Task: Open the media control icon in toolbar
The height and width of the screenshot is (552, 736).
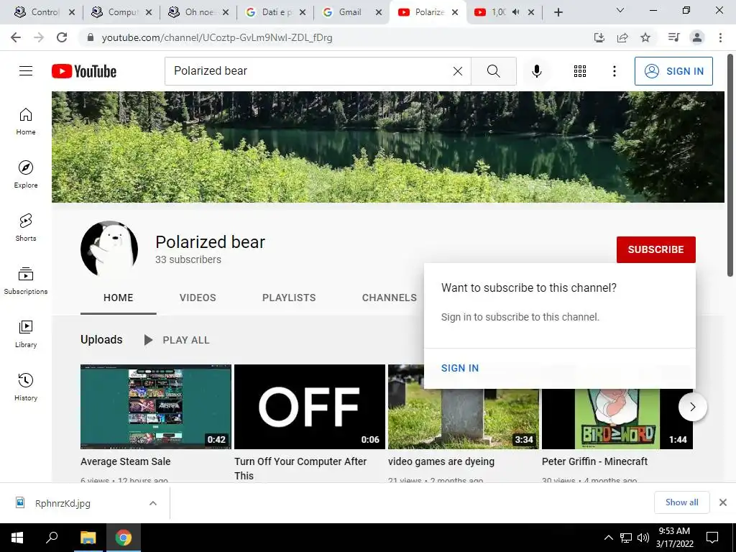Action: point(673,37)
